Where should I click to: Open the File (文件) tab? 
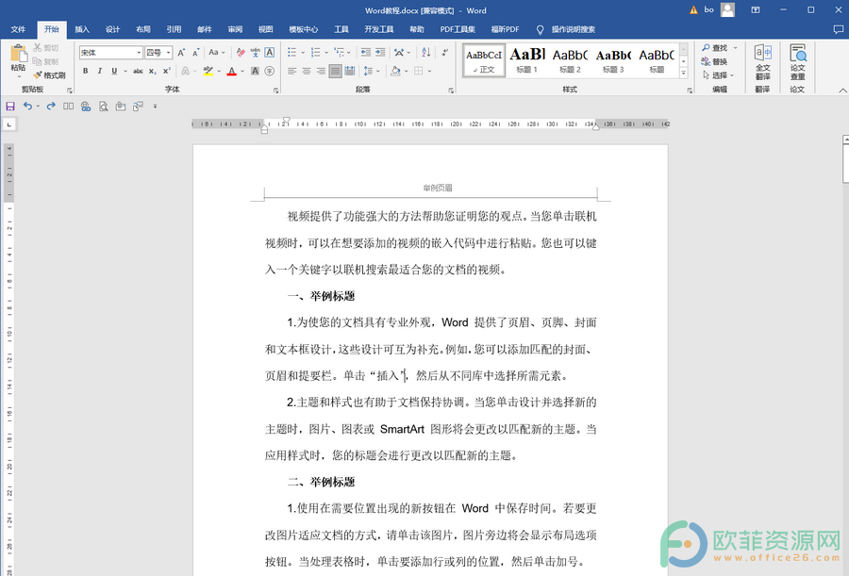point(19,29)
